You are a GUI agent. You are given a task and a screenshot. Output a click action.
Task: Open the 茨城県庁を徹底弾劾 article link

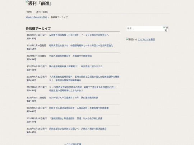point(70,56)
